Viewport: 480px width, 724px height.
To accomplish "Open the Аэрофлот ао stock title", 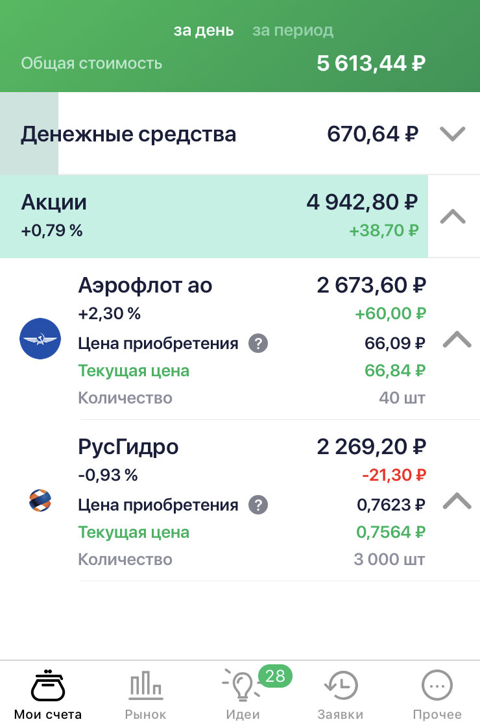I will tap(145, 285).
